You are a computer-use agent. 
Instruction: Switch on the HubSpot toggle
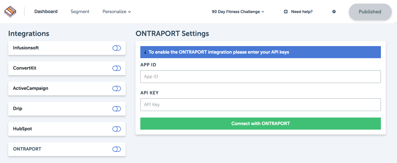(117, 129)
